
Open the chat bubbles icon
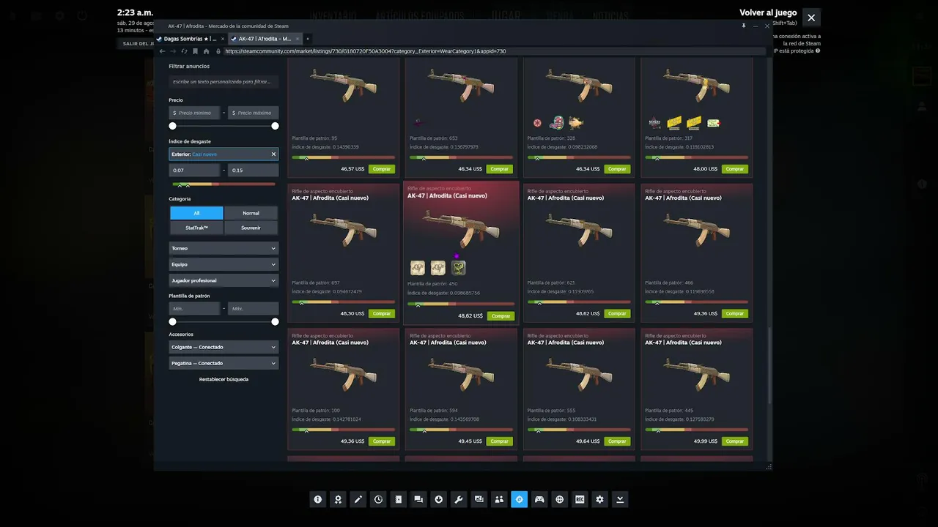point(418,499)
